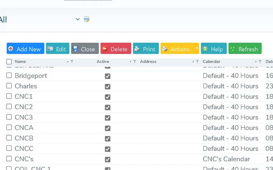Sort the Address column
The height and width of the screenshot is (170, 273).
click(x=193, y=62)
